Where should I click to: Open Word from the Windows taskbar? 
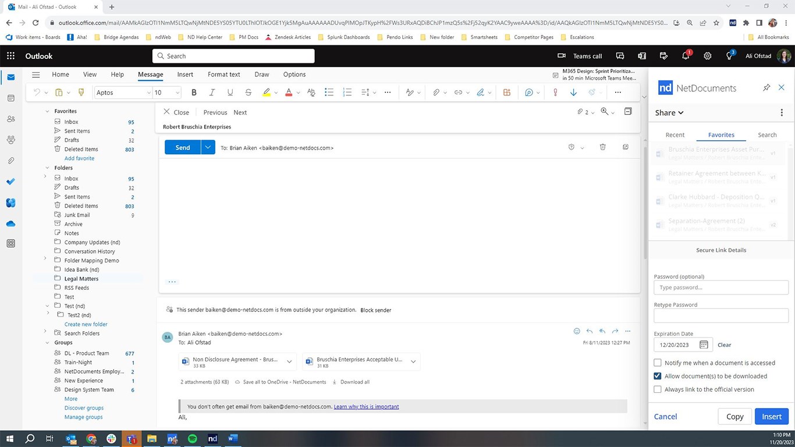click(x=233, y=439)
